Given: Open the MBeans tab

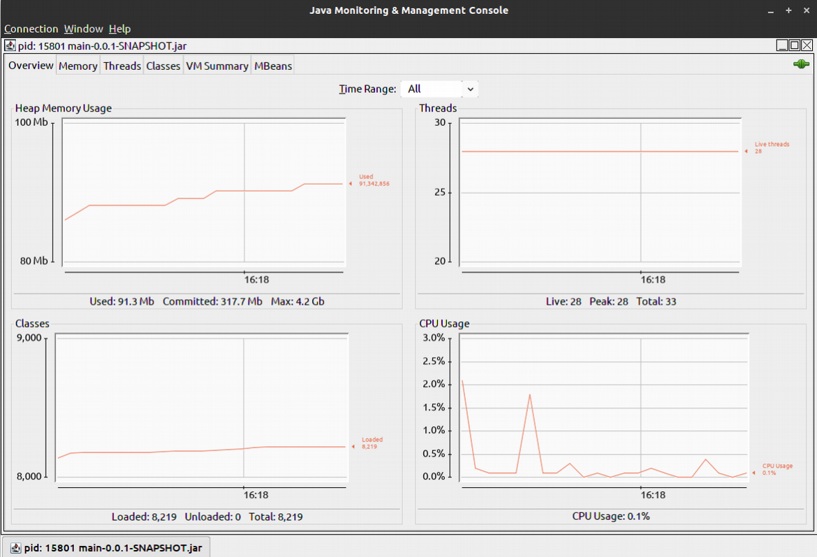Looking at the screenshot, I should tap(272, 66).
